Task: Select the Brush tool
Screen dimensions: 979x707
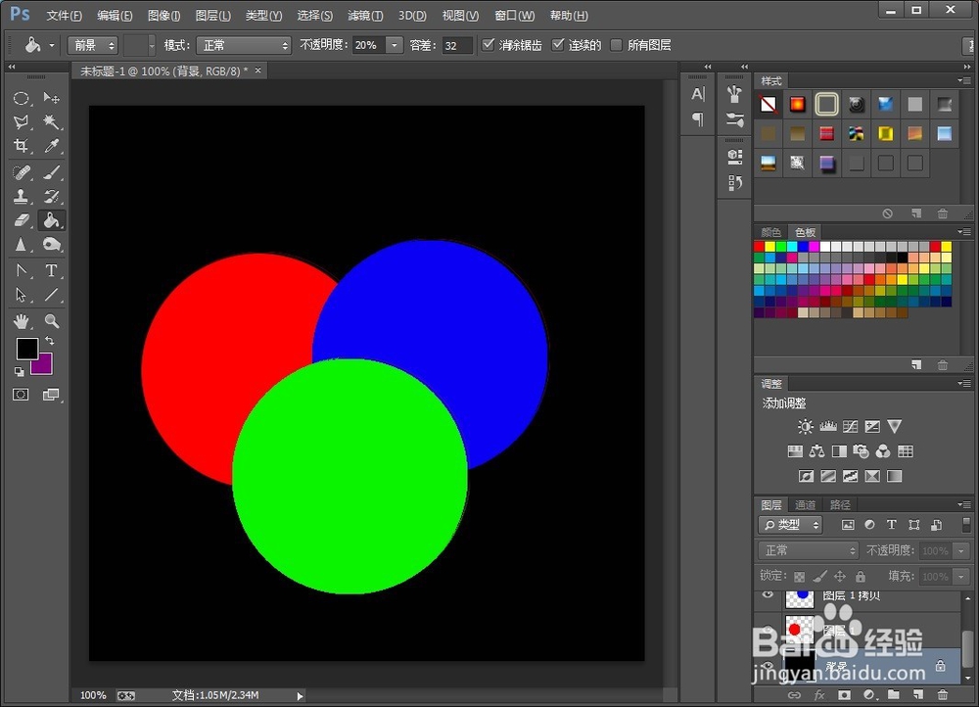Action: click(51, 172)
